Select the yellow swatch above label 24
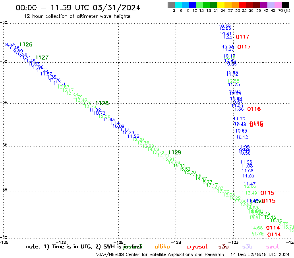The height and width of the screenshot is (258, 294). (x=221, y=5)
